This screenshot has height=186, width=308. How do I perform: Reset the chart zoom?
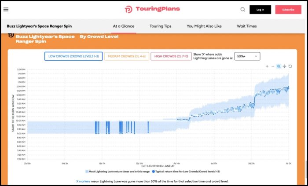290,66
